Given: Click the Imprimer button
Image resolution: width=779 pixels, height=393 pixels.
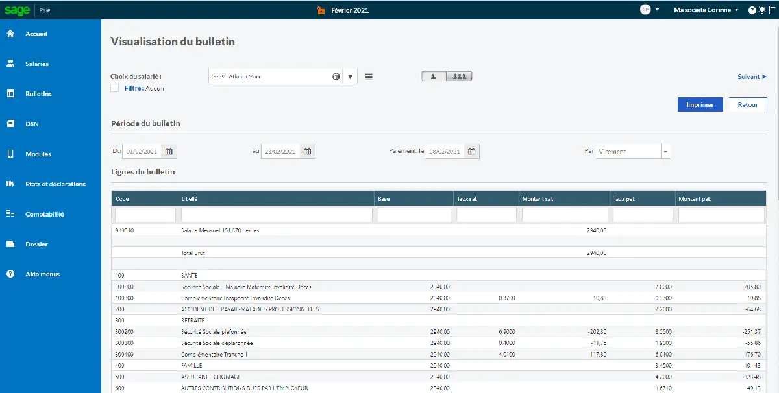Looking at the screenshot, I should [700, 104].
